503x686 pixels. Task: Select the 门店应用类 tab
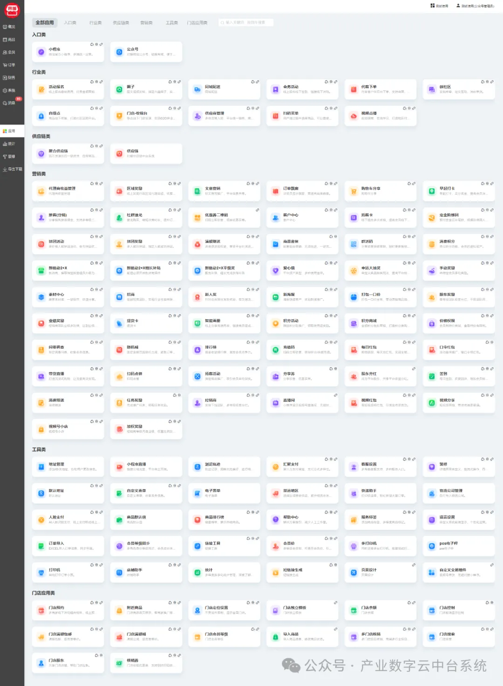tap(197, 23)
